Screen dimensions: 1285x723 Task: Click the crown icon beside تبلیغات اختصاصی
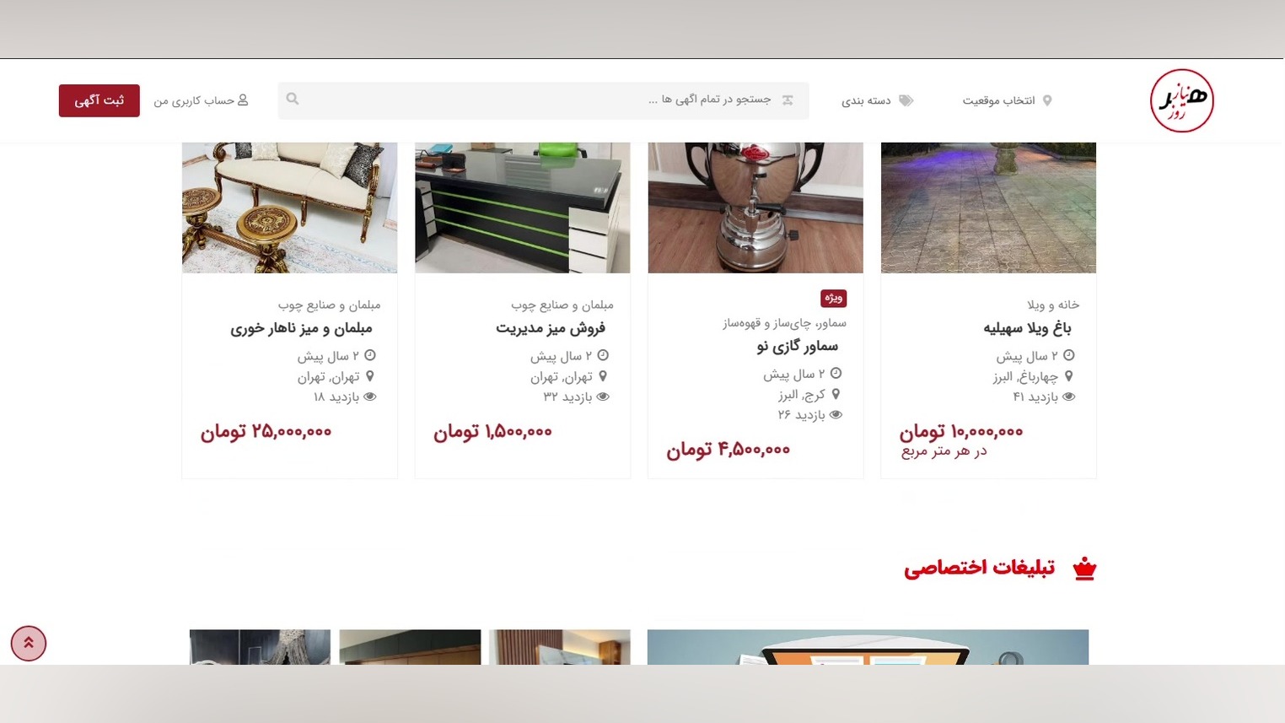point(1084,569)
